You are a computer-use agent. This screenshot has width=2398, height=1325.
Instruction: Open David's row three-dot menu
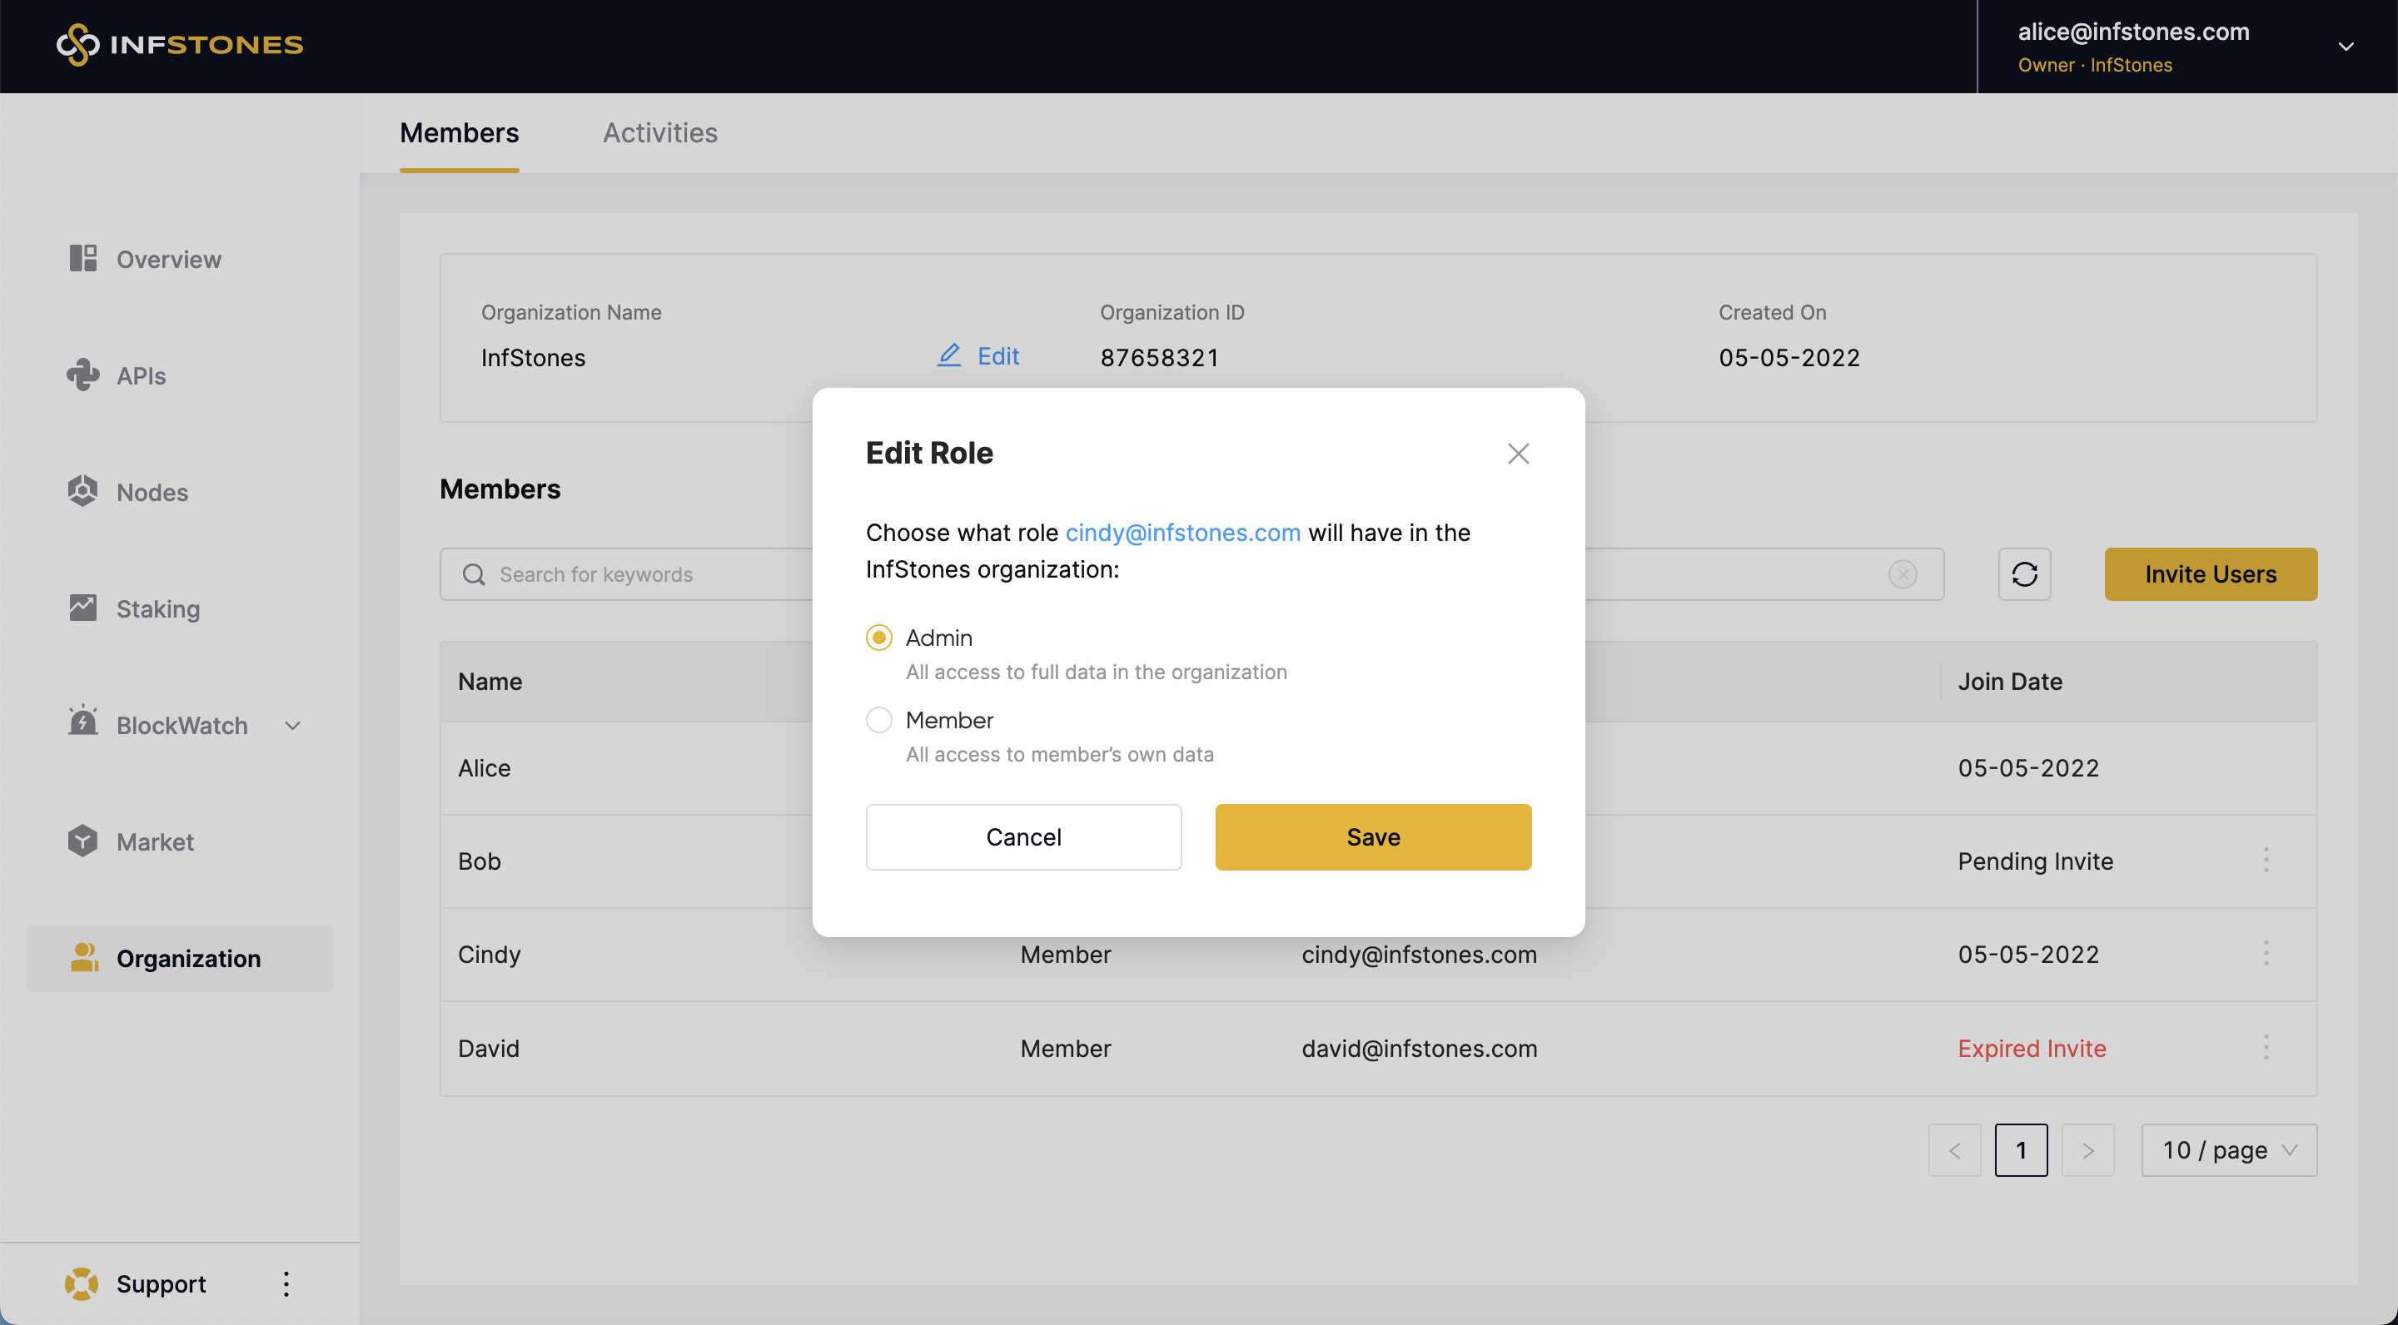2265,1048
